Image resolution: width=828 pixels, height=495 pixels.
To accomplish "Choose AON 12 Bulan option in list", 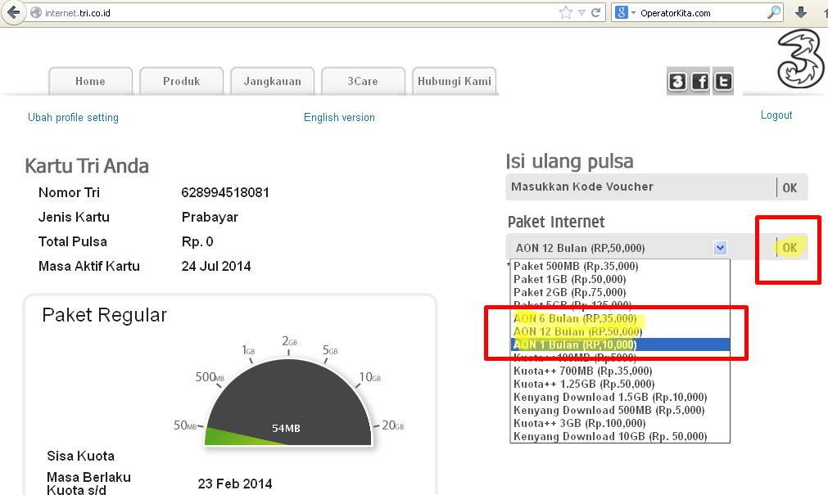I will point(620,331).
